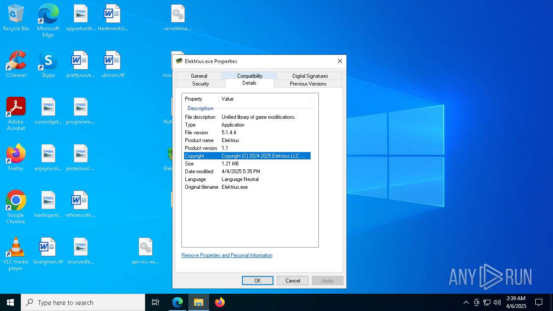The width and height of the screenshot is (553, 311).
Task: Select the reservedle... image file icon
Action: pyautogui.click(x=81, y=251)
